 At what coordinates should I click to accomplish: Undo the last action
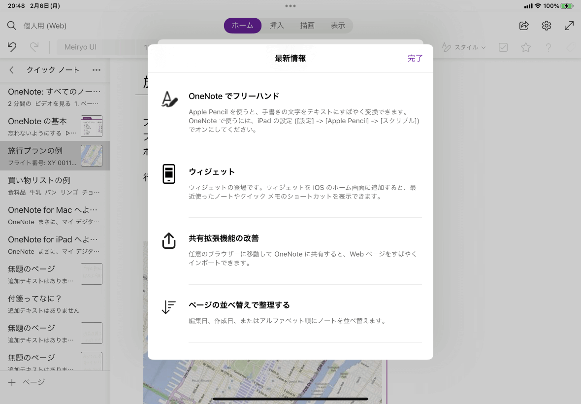(x=12, y=47)
